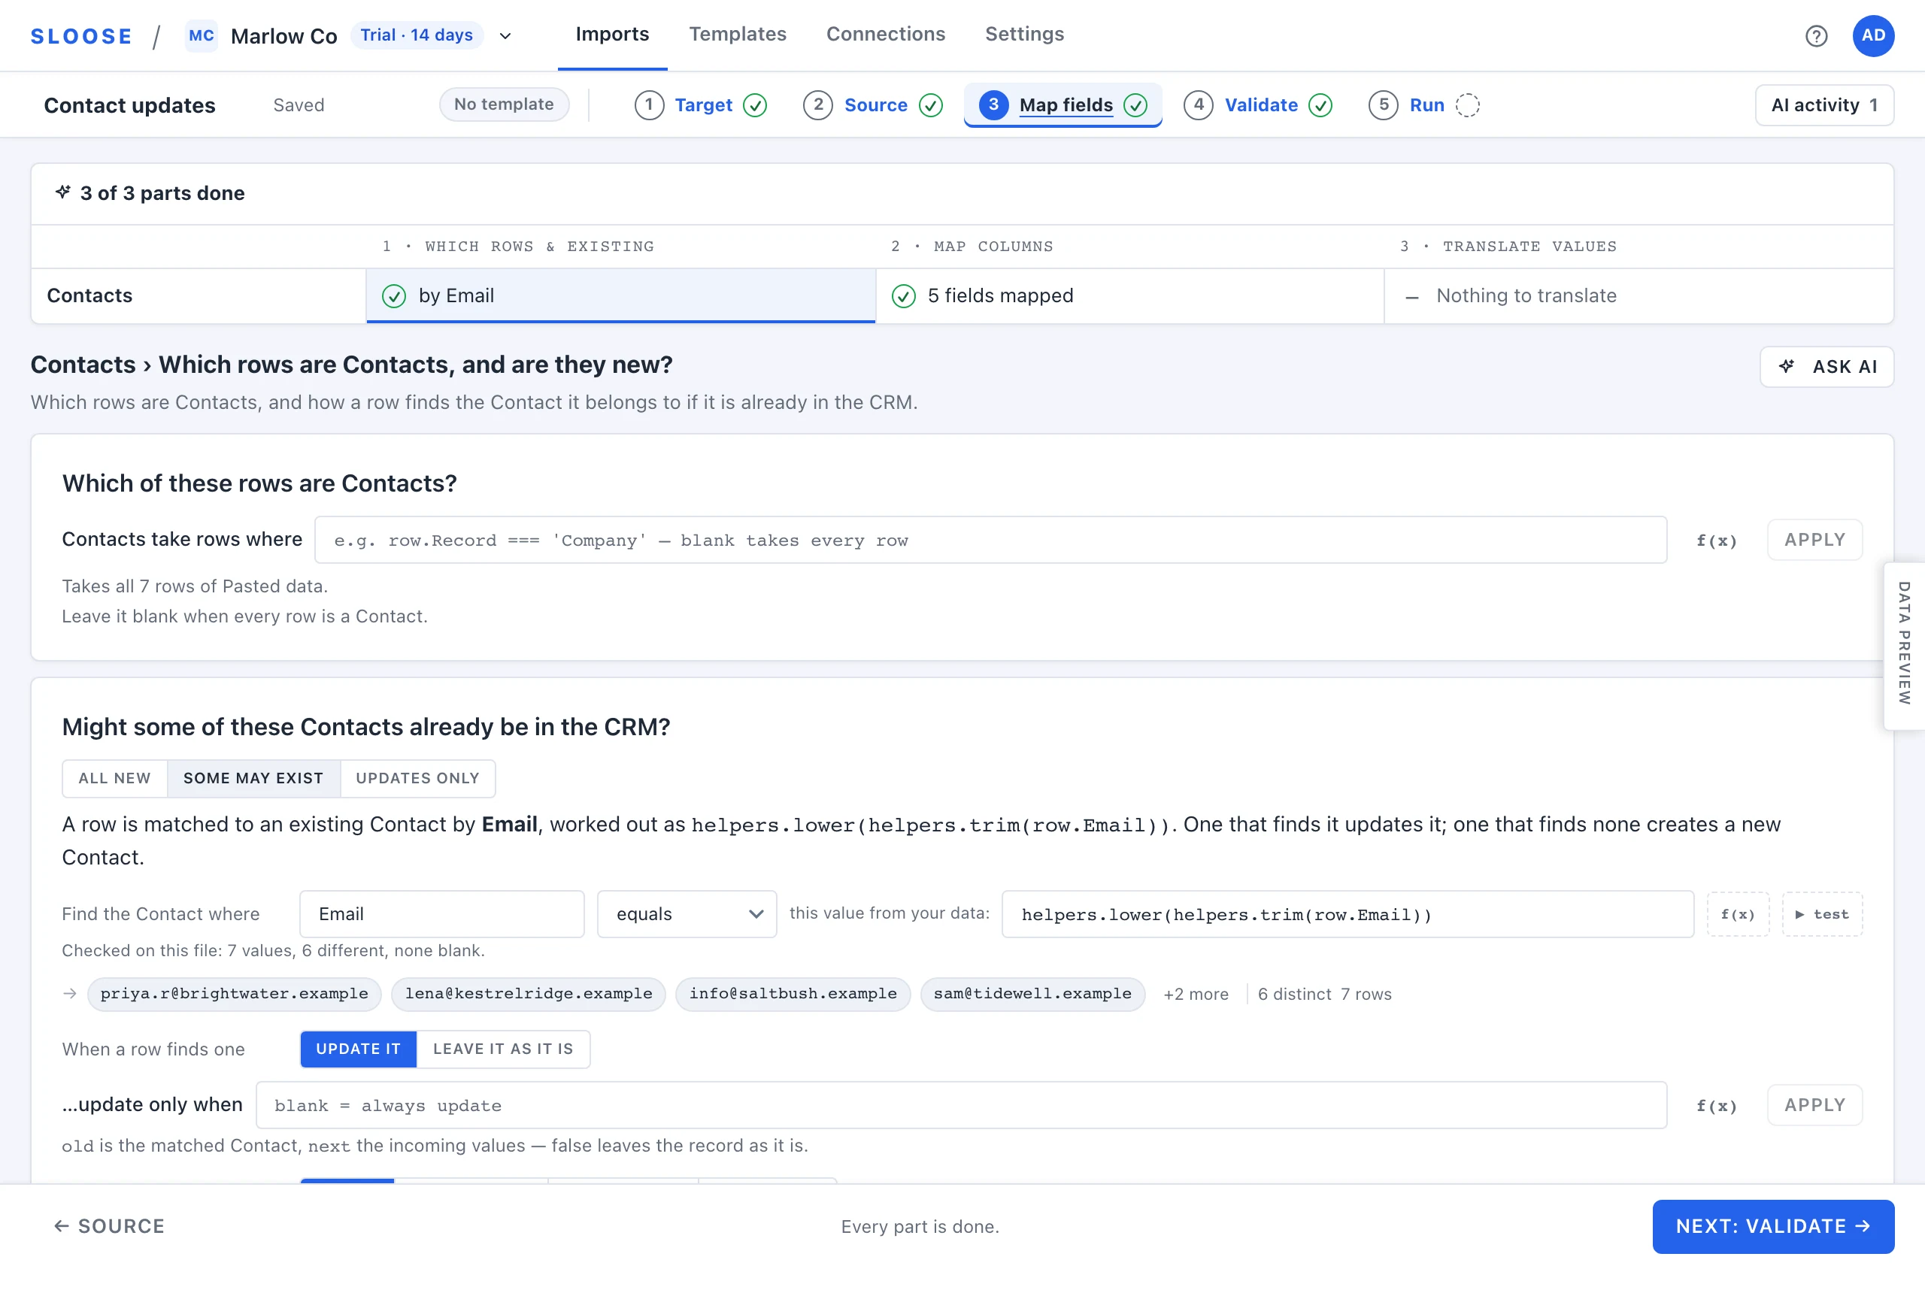Expand the DATA PREVIEW side panel

(x=1903, y=644)
